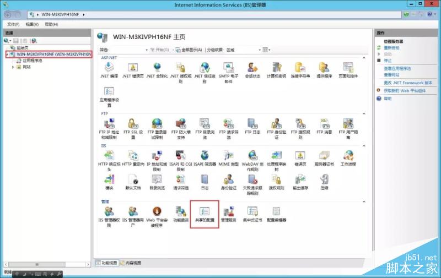Click the 重新启动 action link
The height and width of the screenshot is (278, 441).
point(391,48)
